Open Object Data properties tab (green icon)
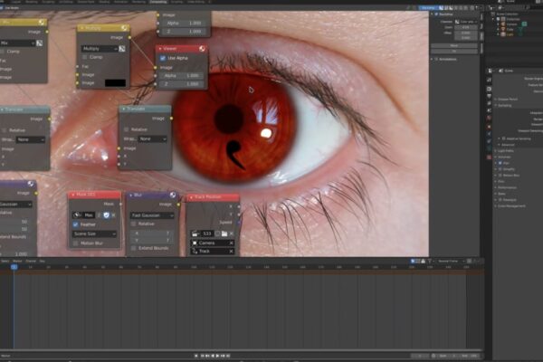543x362 pixels. [x=489, y=148]
